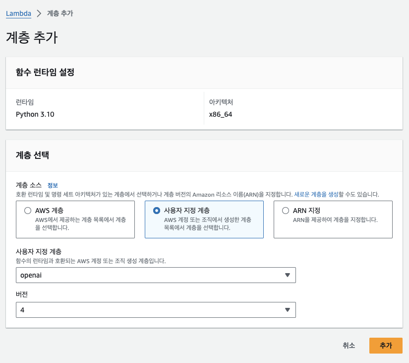Click the 계층 소스 label
409x363 pixels.
(x=29, y=185)
